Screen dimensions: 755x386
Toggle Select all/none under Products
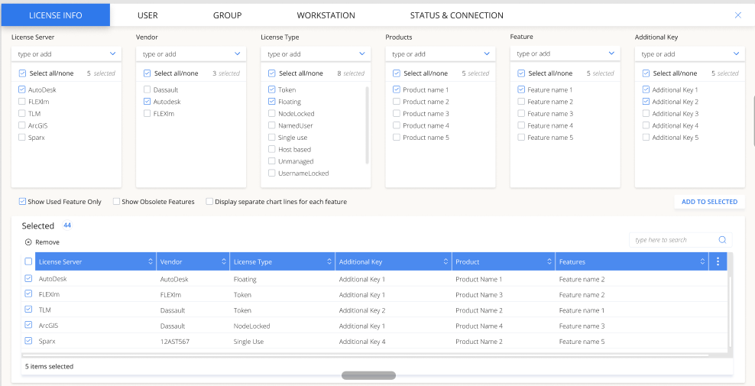pos(397,73)
